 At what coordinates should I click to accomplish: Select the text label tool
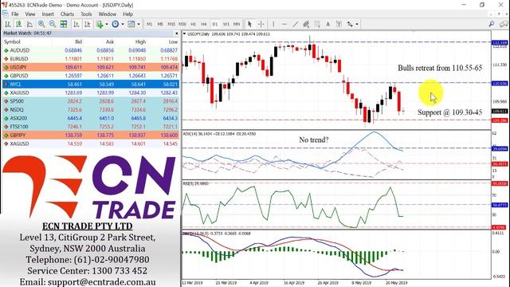click(339, 24)
